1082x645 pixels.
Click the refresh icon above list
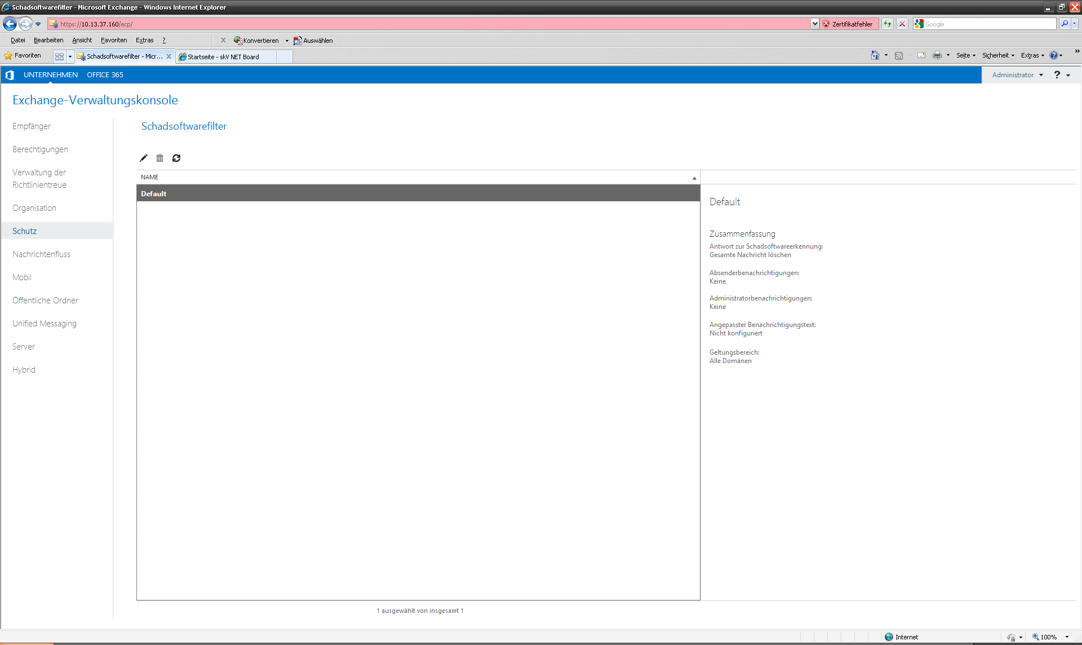pos(176,158)
